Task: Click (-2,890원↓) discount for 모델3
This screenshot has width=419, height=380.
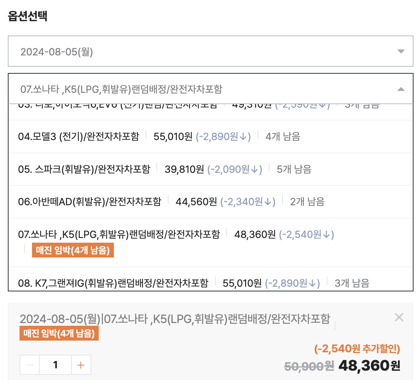Action: (x=223, y=137)
